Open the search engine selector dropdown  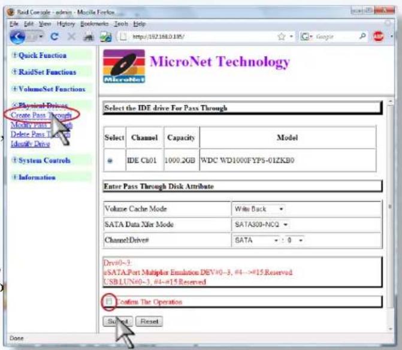(307, 37)
